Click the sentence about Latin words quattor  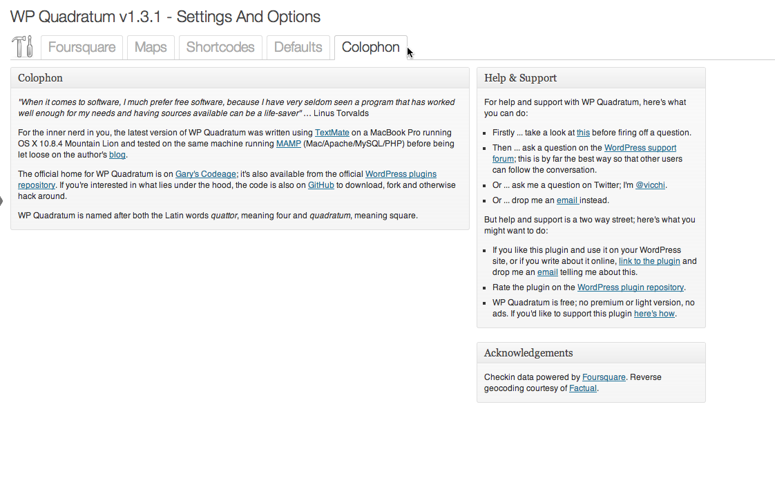[x=218, y=216]
